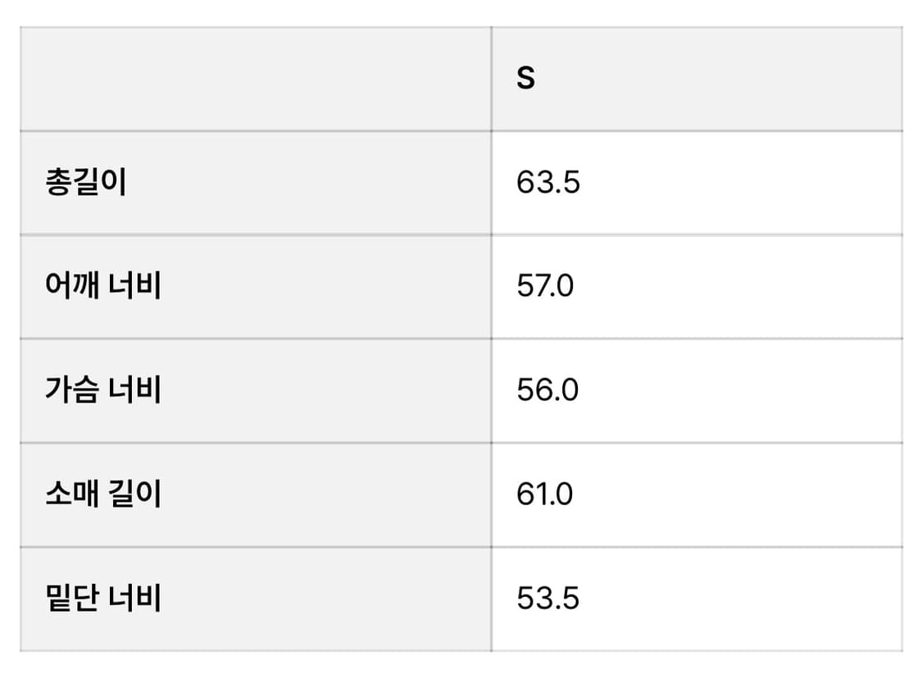Select the 어깨 너비 row label
Viewport: 922px width, 674px height.
[103, 286]
